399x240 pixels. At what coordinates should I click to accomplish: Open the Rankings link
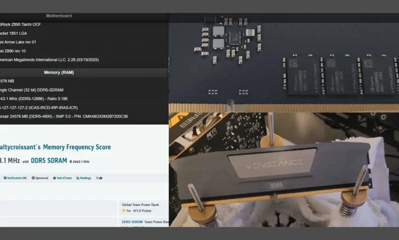[83, 178]
